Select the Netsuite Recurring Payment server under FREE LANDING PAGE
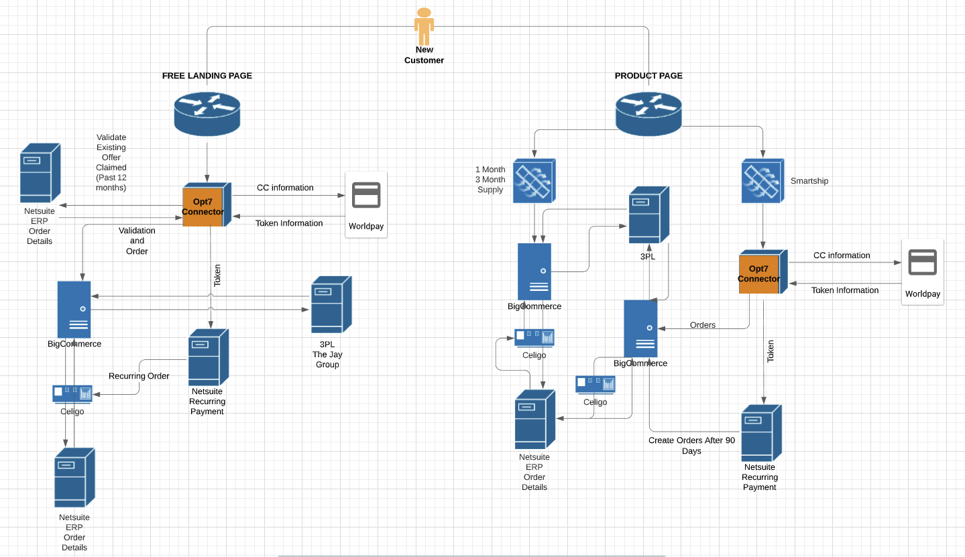This screenshot has height=557, width=965. pos(209,357)
